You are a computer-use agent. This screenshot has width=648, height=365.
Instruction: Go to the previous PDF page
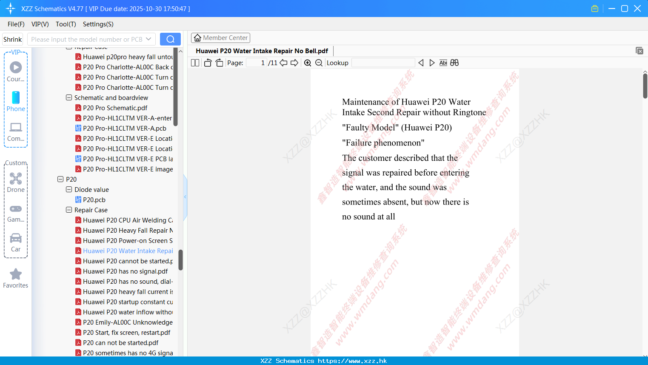tap(283, 63)
